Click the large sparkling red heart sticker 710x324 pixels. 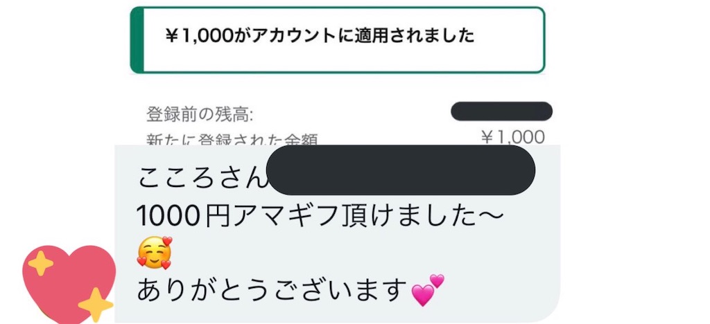click(68, 285)
